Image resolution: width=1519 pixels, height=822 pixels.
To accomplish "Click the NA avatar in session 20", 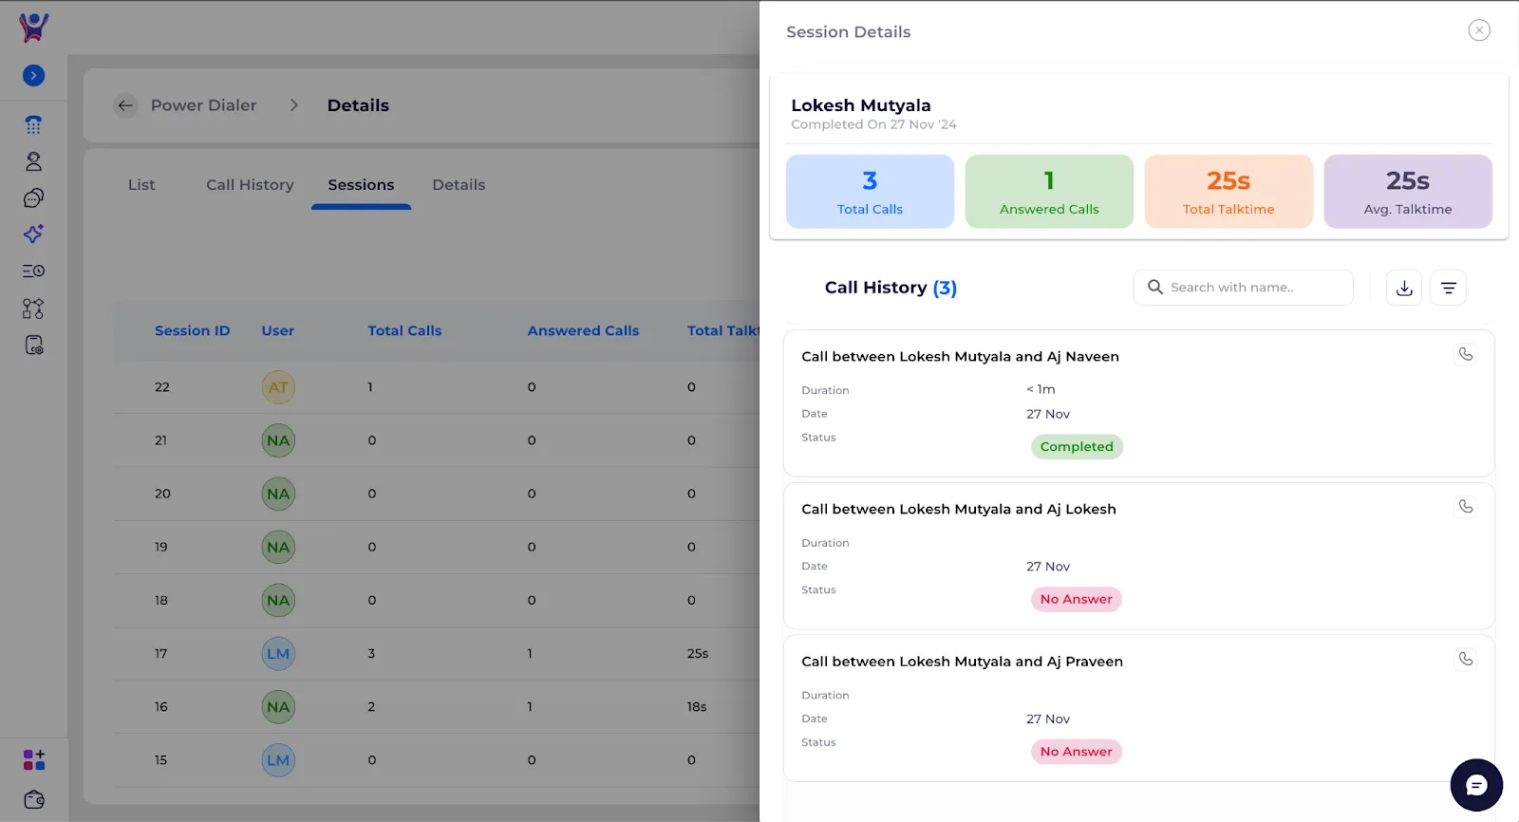I will tap(278, 494).
